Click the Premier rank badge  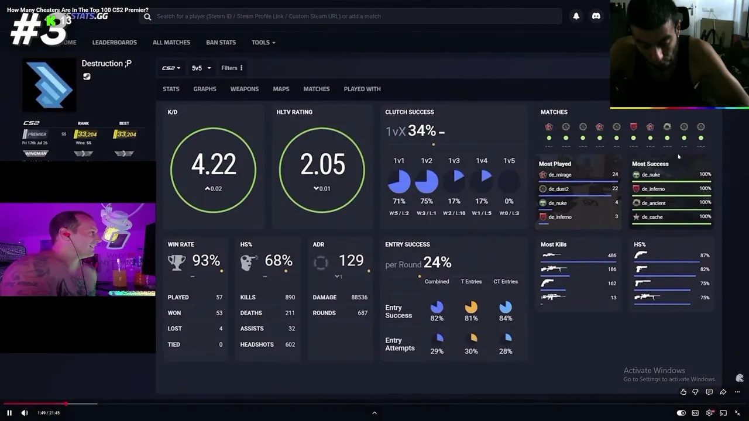[36, 134]
